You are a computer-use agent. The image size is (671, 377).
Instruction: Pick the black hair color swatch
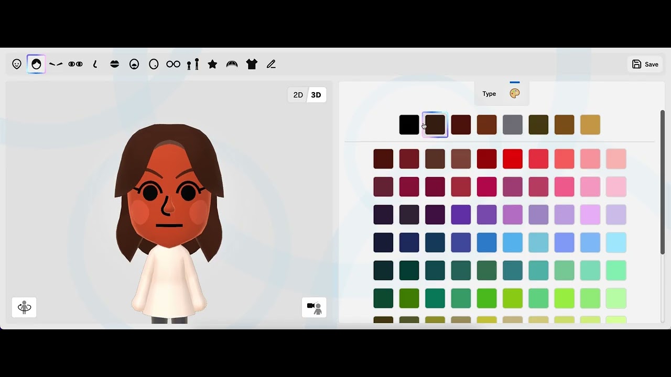tap(409, 125)
